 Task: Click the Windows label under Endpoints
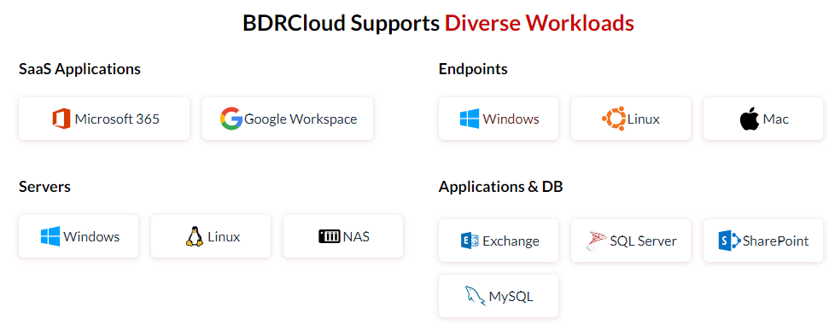click(x=511, y=119)
